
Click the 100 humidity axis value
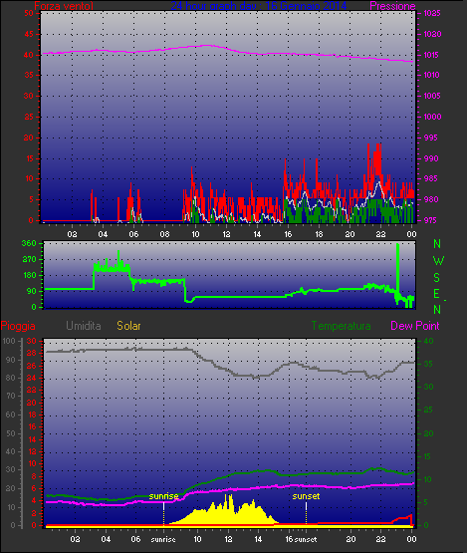pos(8,342)
